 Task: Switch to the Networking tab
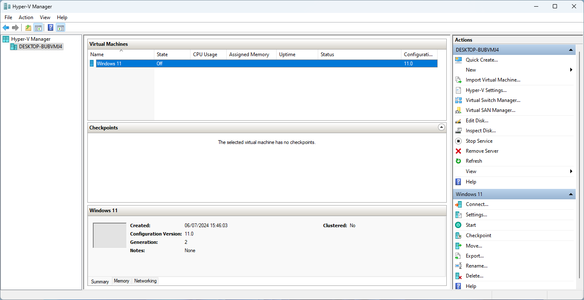145,281
